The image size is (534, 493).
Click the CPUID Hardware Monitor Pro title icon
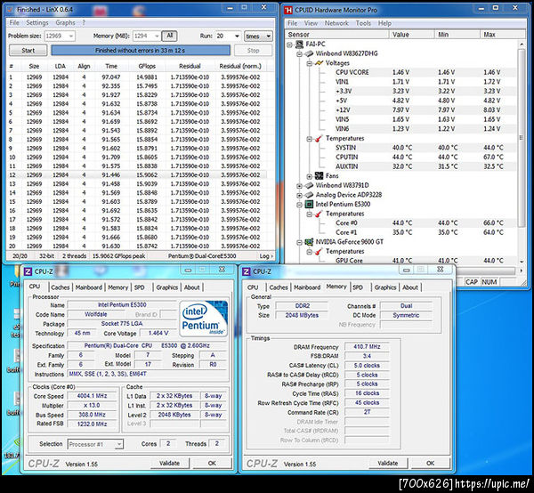(288, 10)
